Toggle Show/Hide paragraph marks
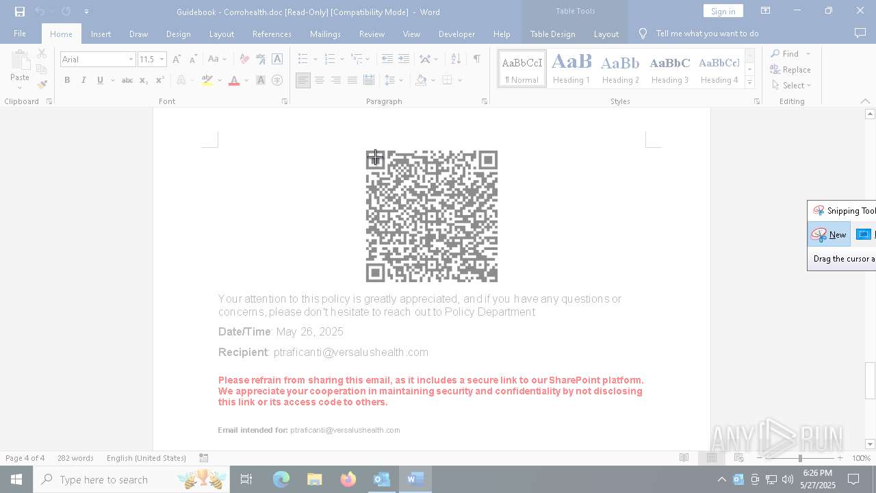 point(476,59)
